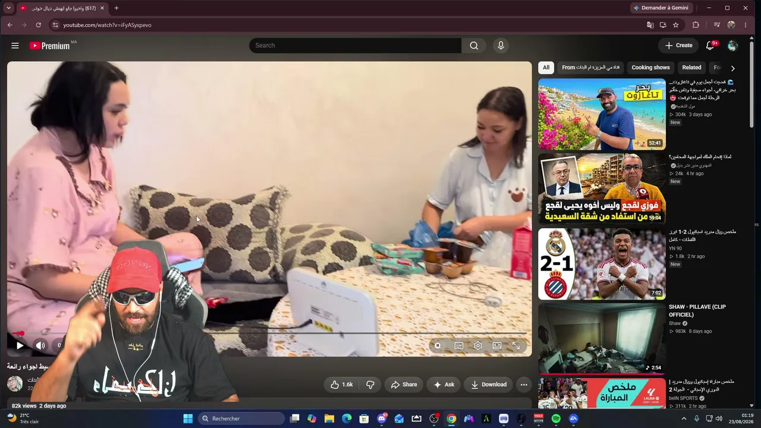Open Microsoft Store from taskbar
The width and height of the screenshot is (761, 428).
point(364,418)
